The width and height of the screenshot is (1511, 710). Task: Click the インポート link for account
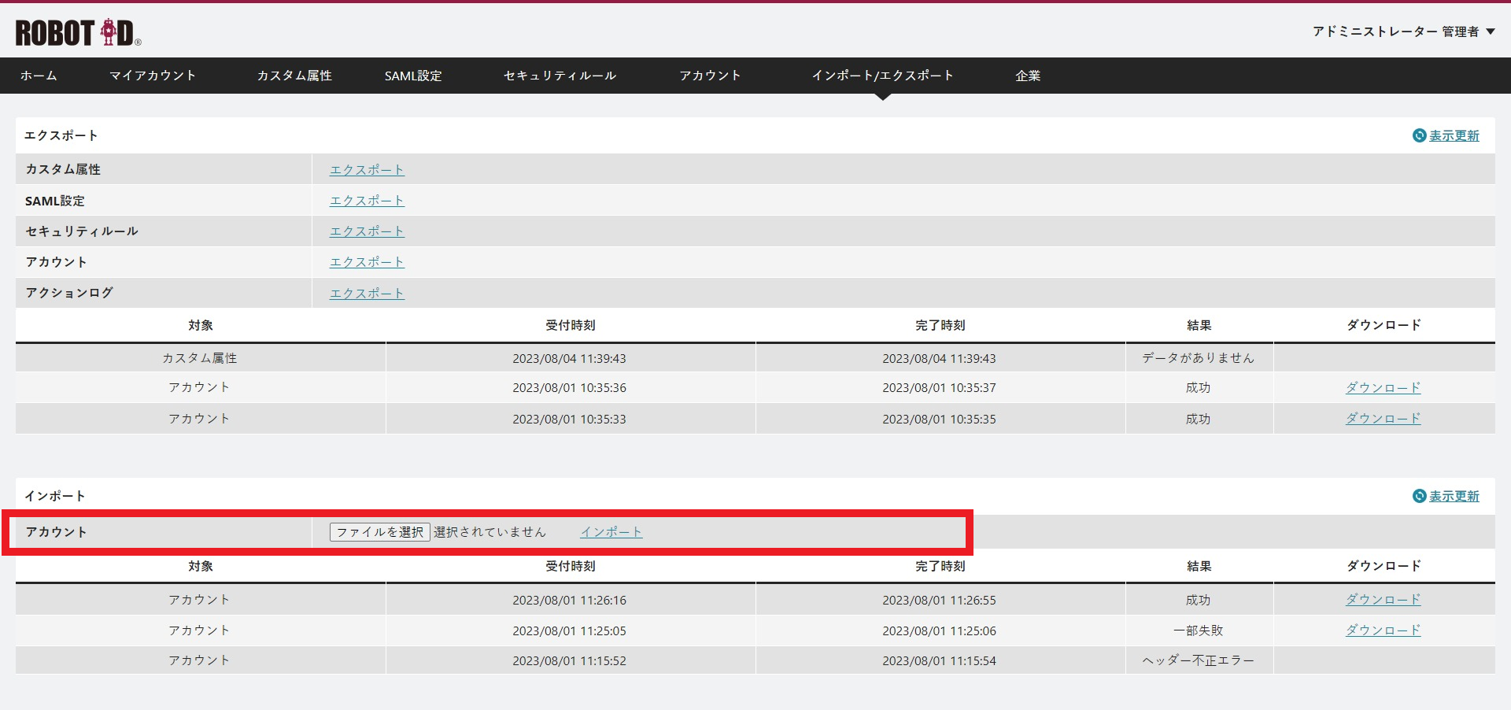coord(611,532)
